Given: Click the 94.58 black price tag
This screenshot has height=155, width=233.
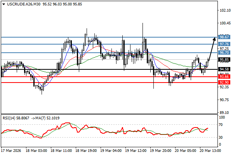Looking at the screenshot, I should (224, 70).
